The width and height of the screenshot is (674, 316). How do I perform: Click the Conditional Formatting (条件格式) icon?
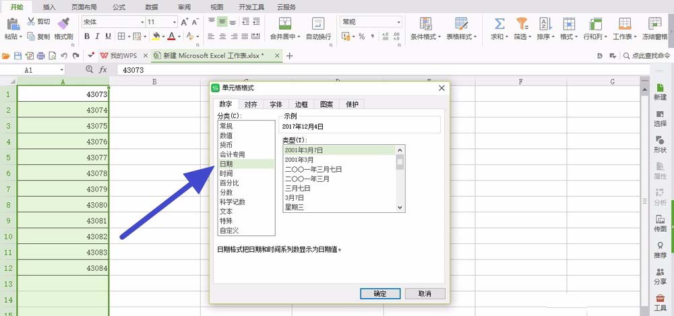pos(425,24)
